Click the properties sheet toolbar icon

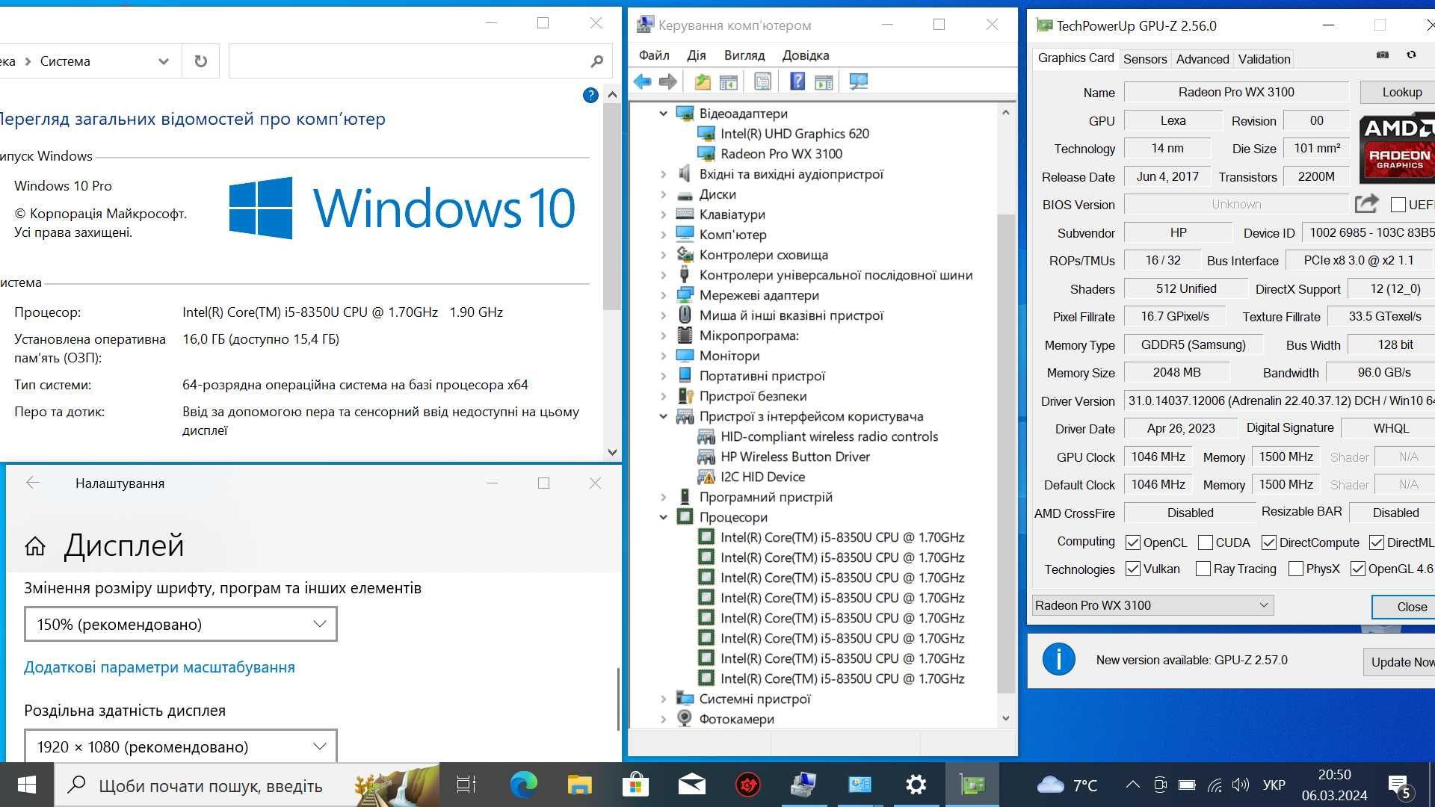(762, 82)
